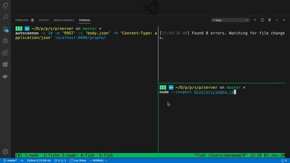Viewport: 290px width, 163px height.
Task: Open the Live Share sidebar icon
Action: pos(5,64)
